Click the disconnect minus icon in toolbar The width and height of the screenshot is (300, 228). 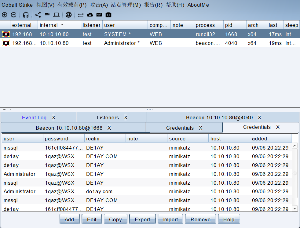coord(13,15)
